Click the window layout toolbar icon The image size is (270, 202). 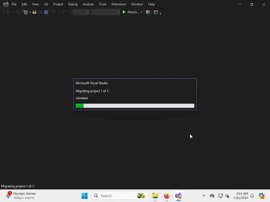156,12
